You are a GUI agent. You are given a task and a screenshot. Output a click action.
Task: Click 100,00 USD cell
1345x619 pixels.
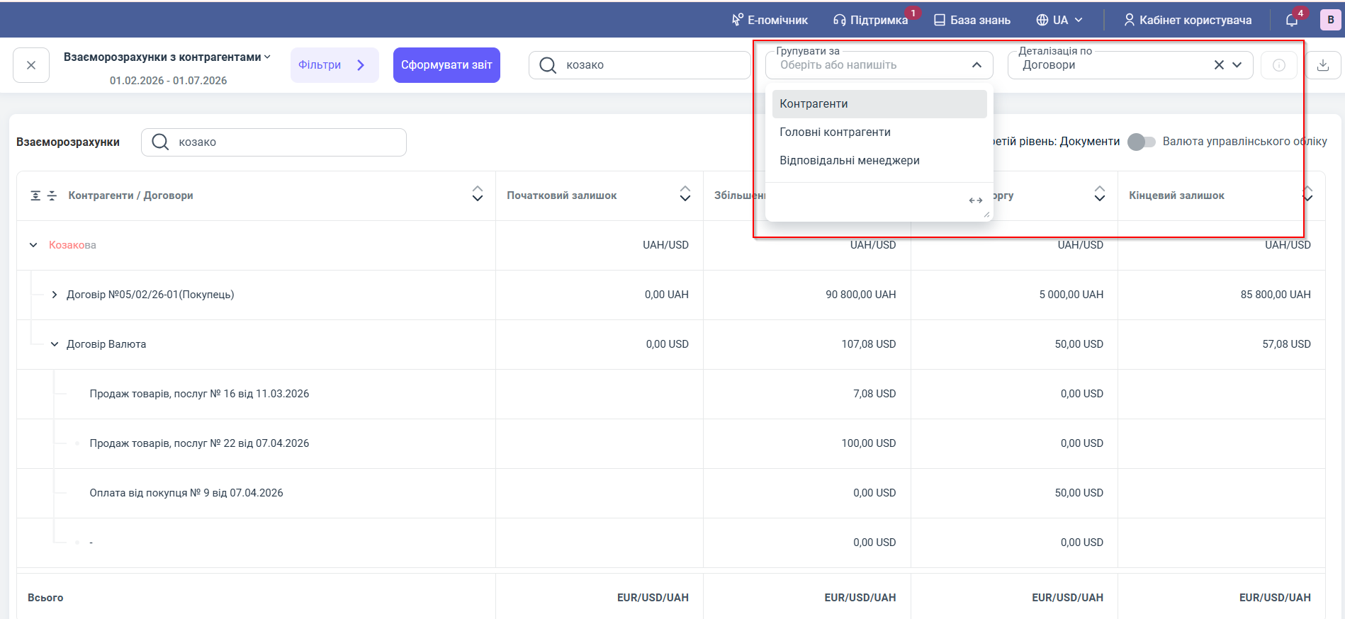click(x=869, y=443)
